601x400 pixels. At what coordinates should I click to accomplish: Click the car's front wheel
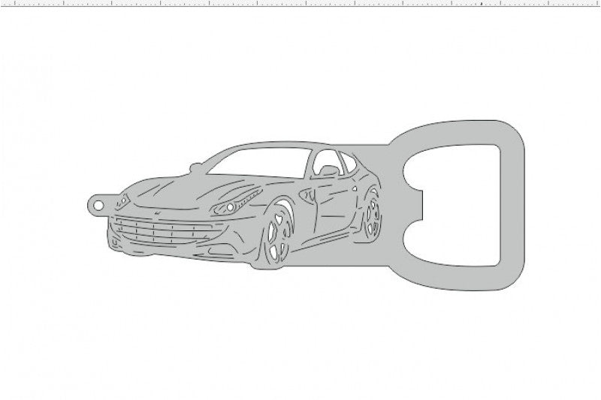point(277,239)
